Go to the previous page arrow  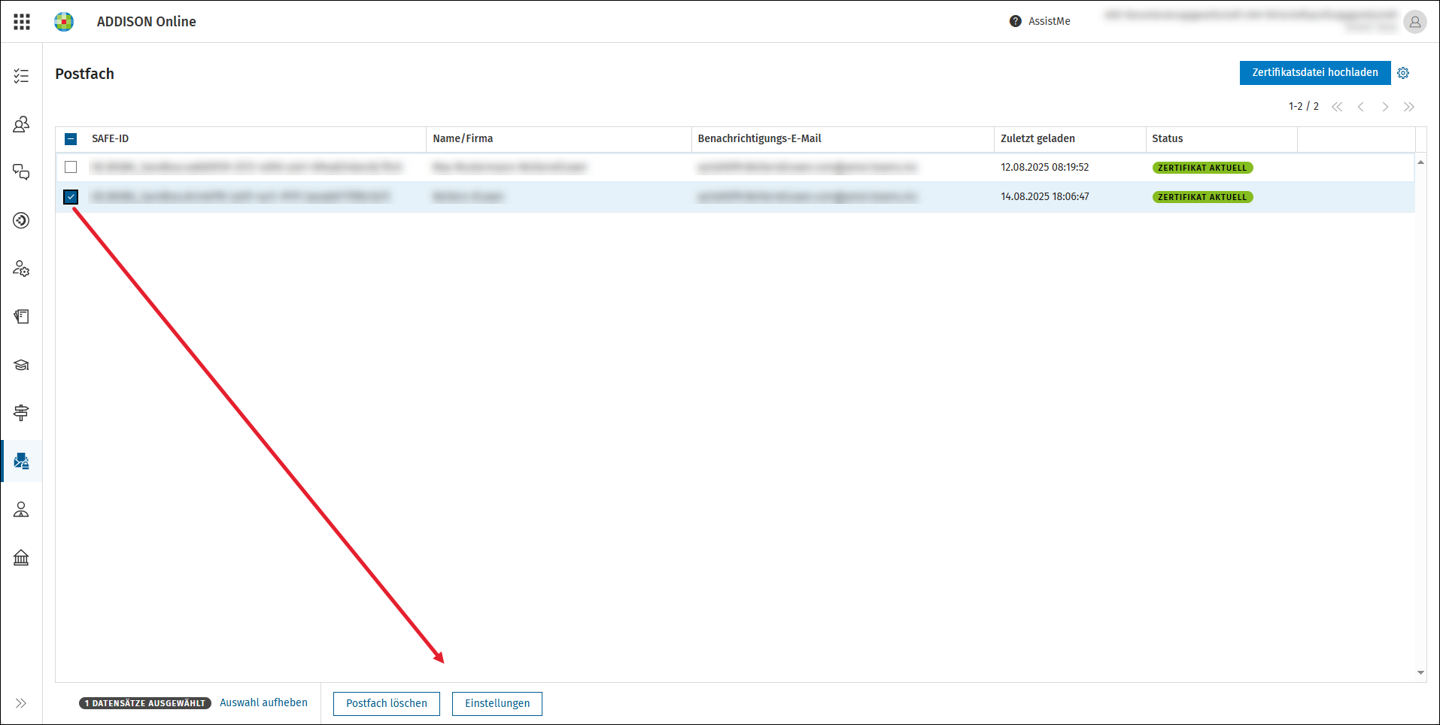point(1361,107)
